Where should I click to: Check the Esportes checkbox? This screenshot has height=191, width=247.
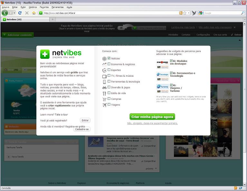[109, 70]
